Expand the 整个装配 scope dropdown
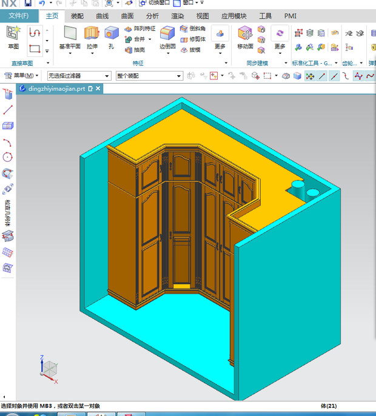 pos(149,76)
